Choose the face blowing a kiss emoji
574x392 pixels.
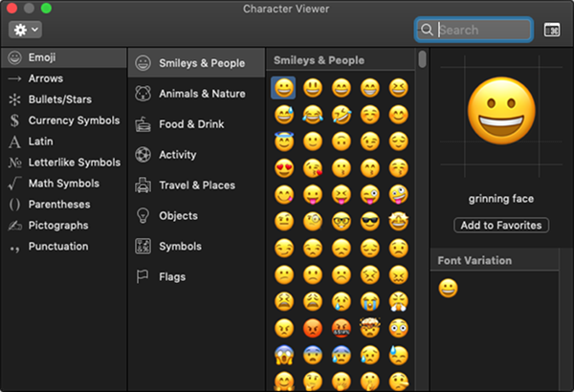click(x=313, y=168)
